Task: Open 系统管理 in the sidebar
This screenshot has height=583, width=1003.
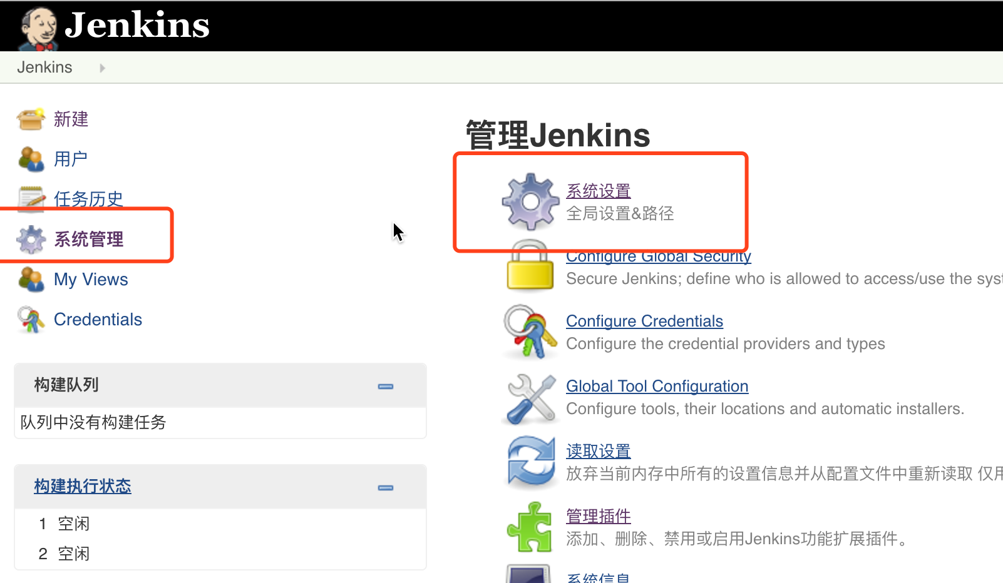Action: point(88,239)
